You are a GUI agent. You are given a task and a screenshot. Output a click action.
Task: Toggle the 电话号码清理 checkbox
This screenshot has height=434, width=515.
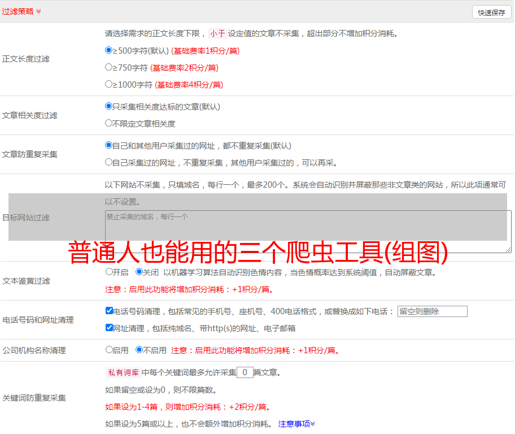(x=109, y=311)
